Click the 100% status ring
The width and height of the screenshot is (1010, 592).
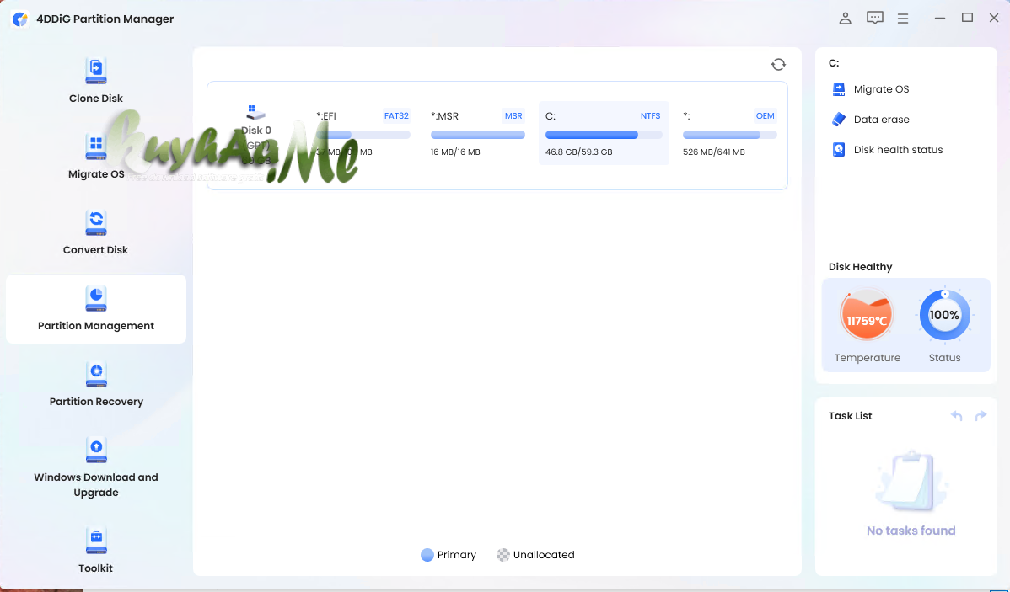[x=944, y=315]
